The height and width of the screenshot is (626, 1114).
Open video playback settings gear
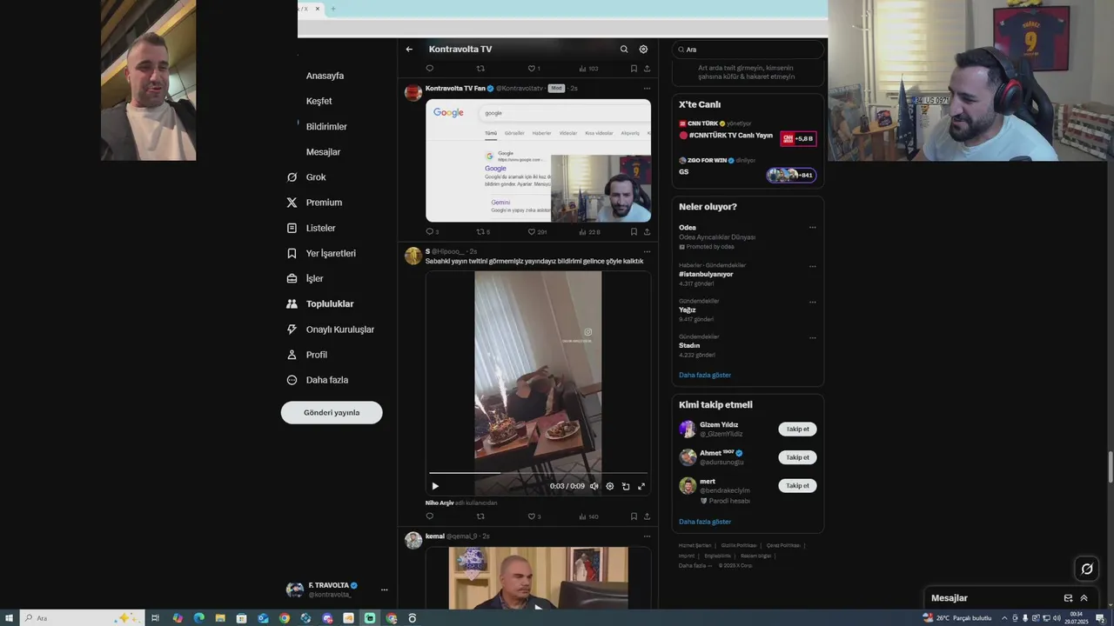tap(610, 486)
